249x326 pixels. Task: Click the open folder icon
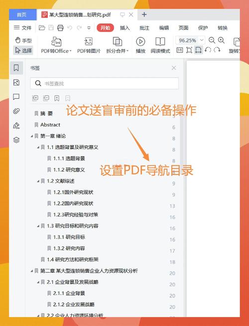(x=42, y=27)
